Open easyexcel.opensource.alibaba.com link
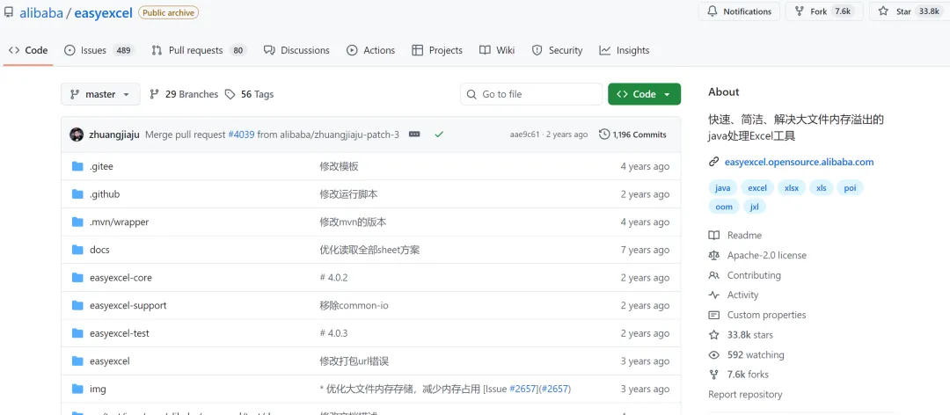This screenshot has height=415, width=950. pyautogui.click(x=799, y=162)
